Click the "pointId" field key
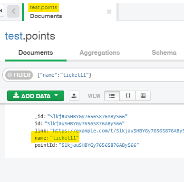 pyautogui.click(x=46, y=145)
